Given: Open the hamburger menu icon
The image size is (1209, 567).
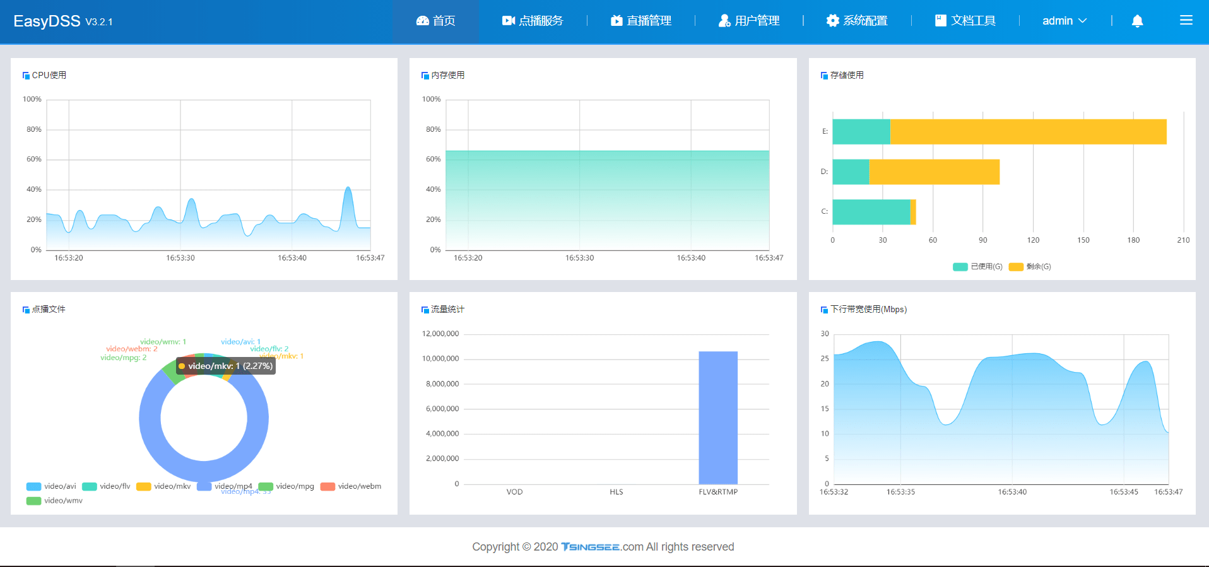Looking at the screenshot, I should click(x=1186, y=20).
